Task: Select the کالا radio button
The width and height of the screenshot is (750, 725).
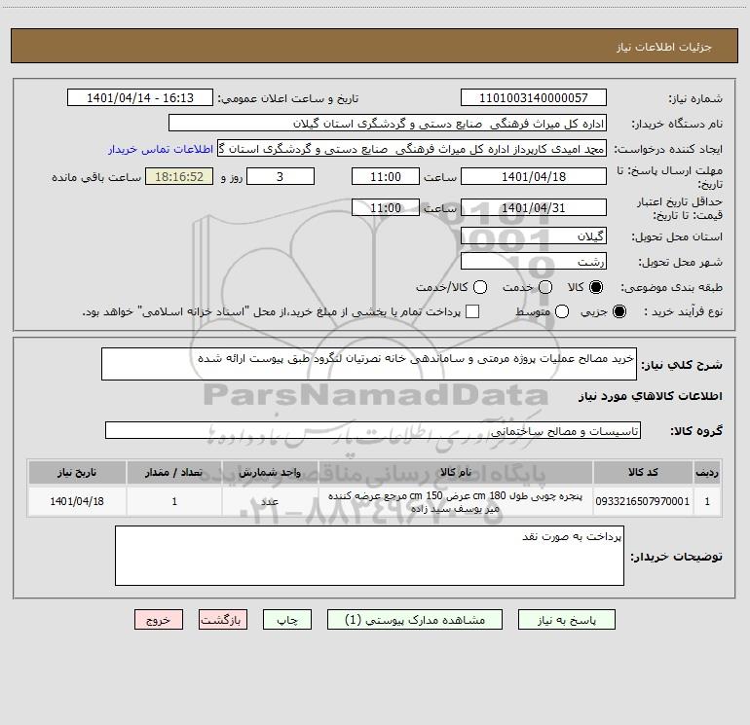Action: 596,287
